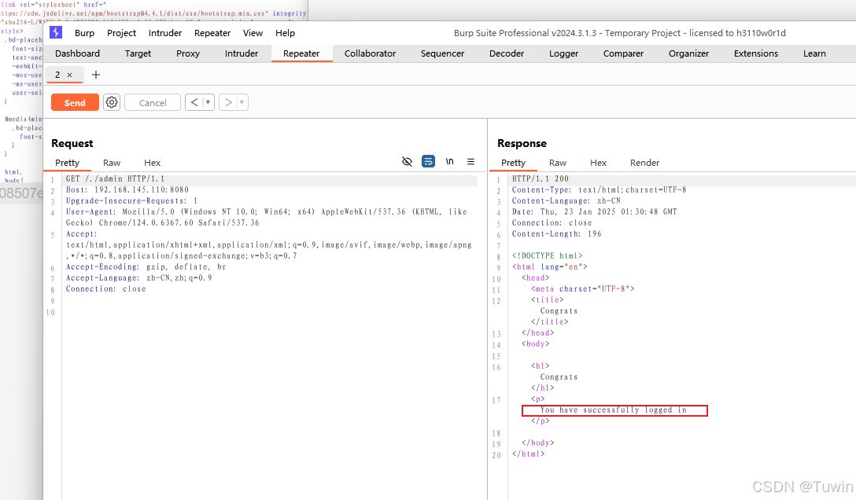The height and width of the screenshot is (500, 856).
Task: Open Repeater settings gear icon
Action: point(112,102)
